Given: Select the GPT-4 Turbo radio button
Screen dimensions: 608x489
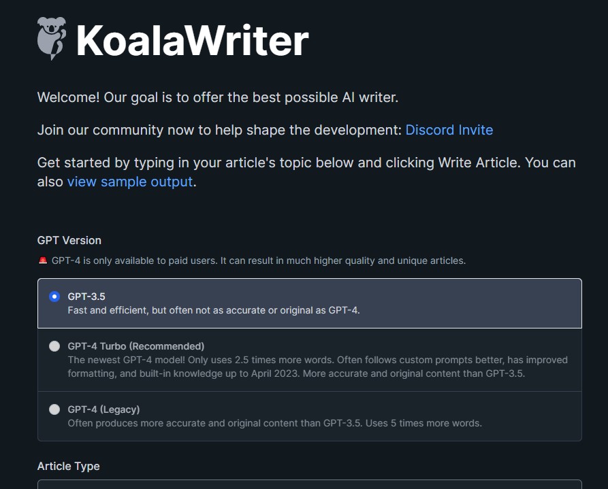Looking at the screenshot, I should 54,346.
